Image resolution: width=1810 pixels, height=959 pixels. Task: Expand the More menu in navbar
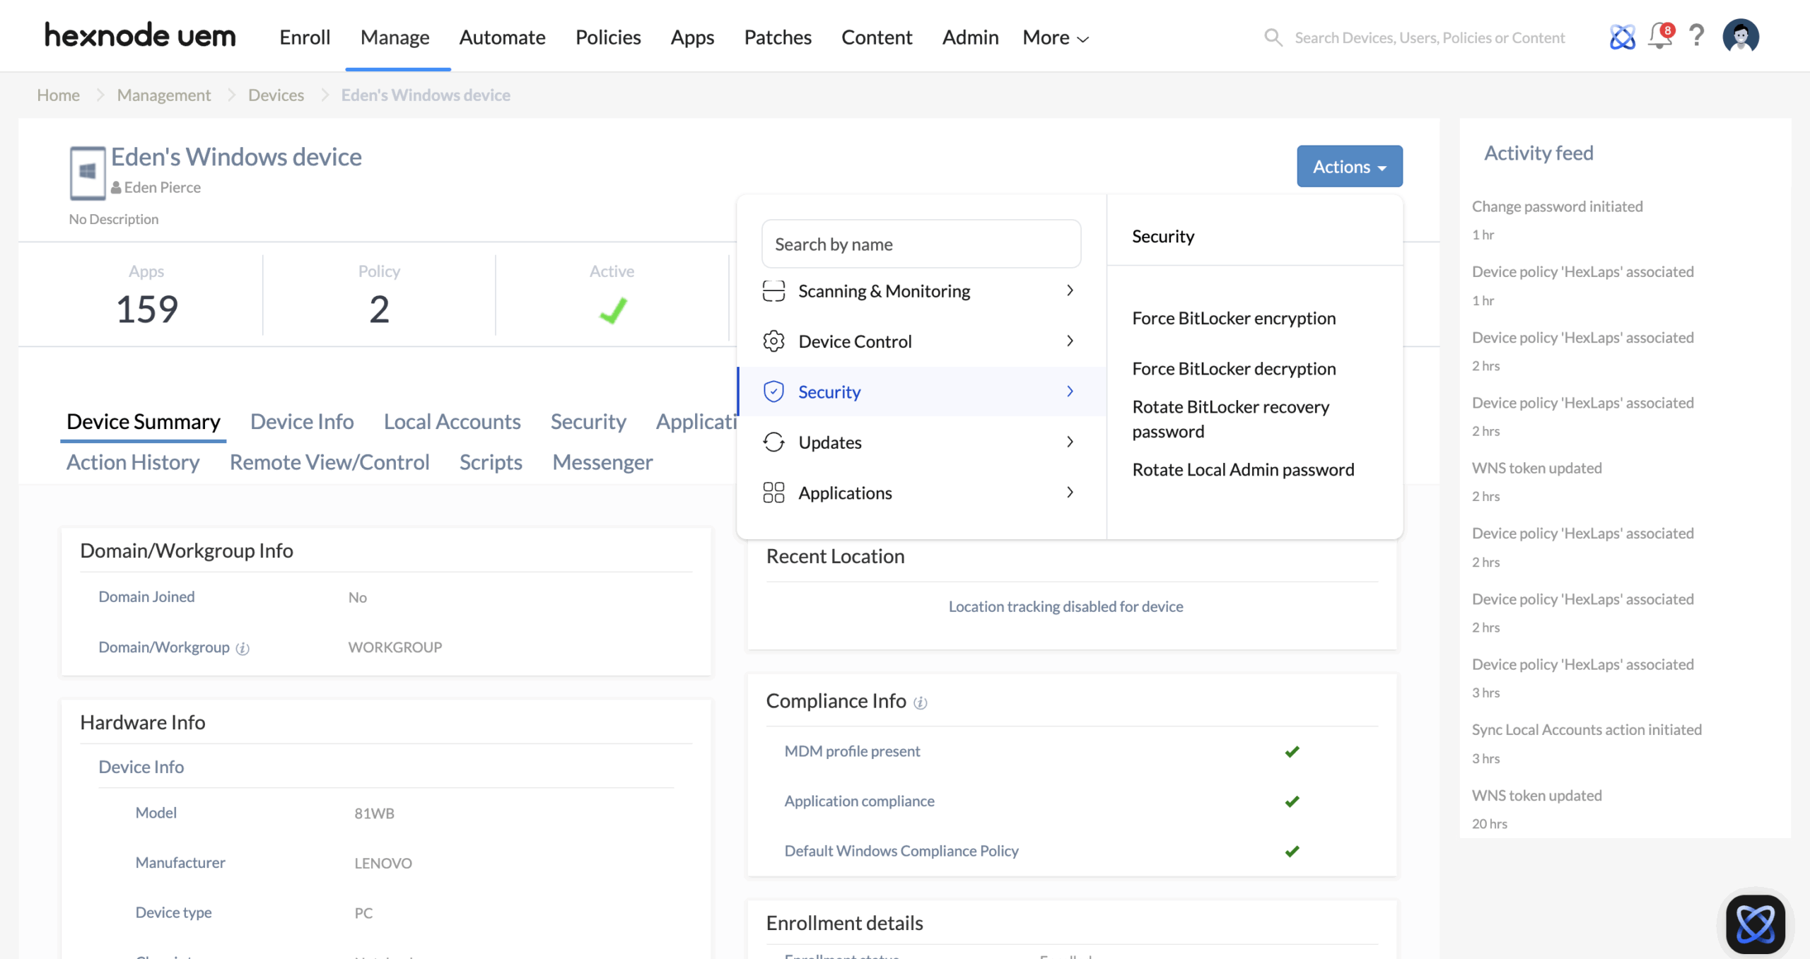point(1055,37)
